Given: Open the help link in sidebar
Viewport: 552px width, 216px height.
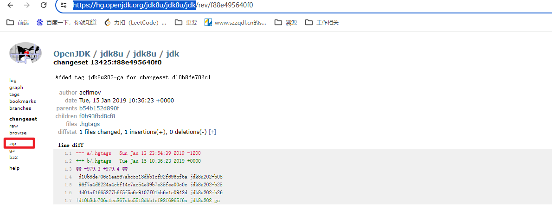Looking at the screenshot, I should [x=14, y=168].
